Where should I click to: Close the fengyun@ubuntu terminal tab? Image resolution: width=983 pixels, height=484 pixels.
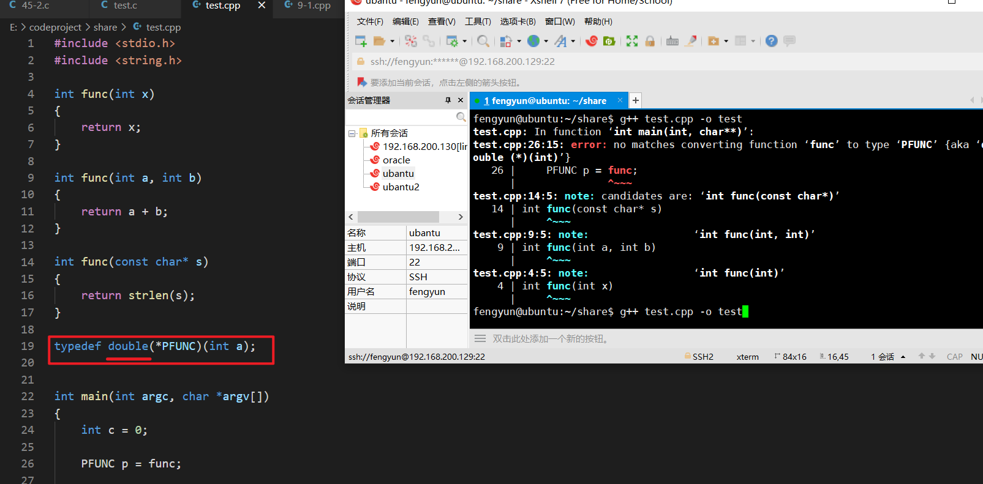coord(620,100)
